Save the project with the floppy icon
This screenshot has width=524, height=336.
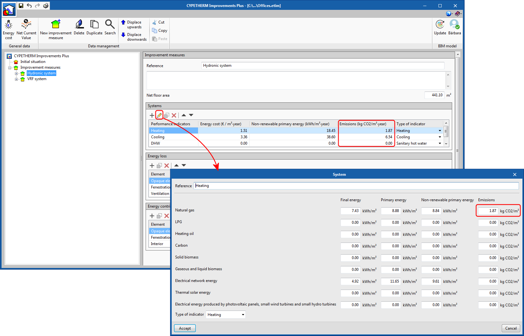pos(21,6)
